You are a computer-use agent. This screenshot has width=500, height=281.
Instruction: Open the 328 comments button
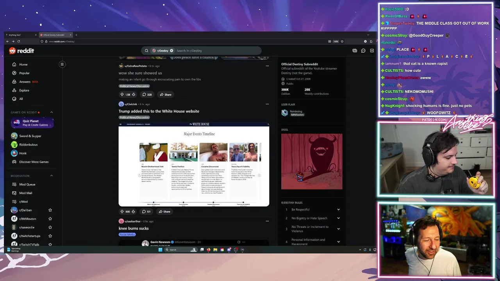147,94
